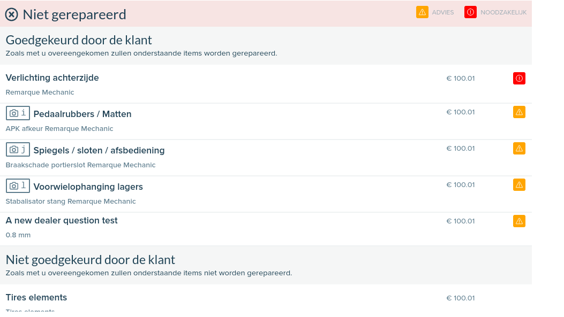
Task: Click orange warning icon on Spiegels row
Action: (x=519, y=148)
